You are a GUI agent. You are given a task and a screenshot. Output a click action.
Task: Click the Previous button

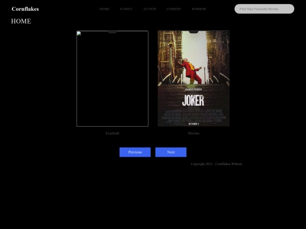coord(135,152)
